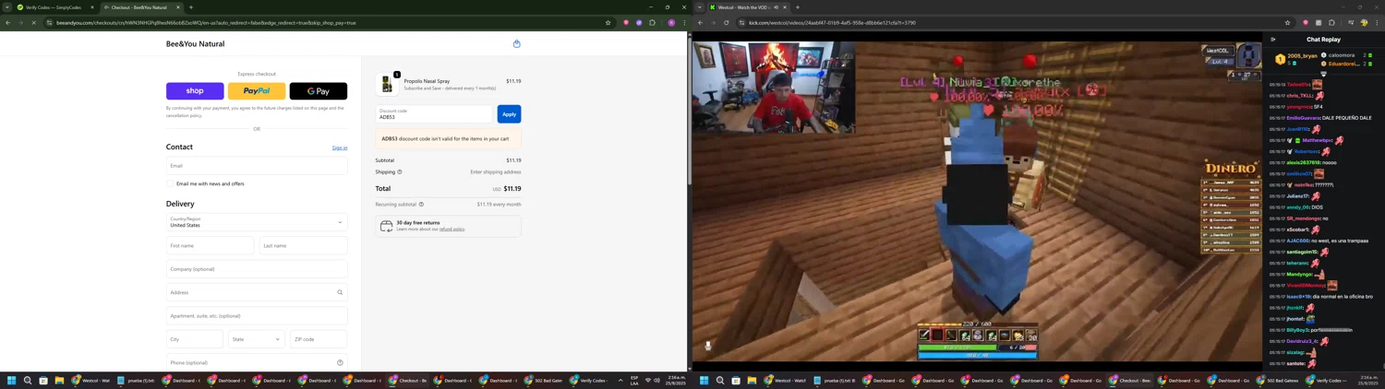
Task: Collapse the Chat Replay panel
Action: 1273,40
